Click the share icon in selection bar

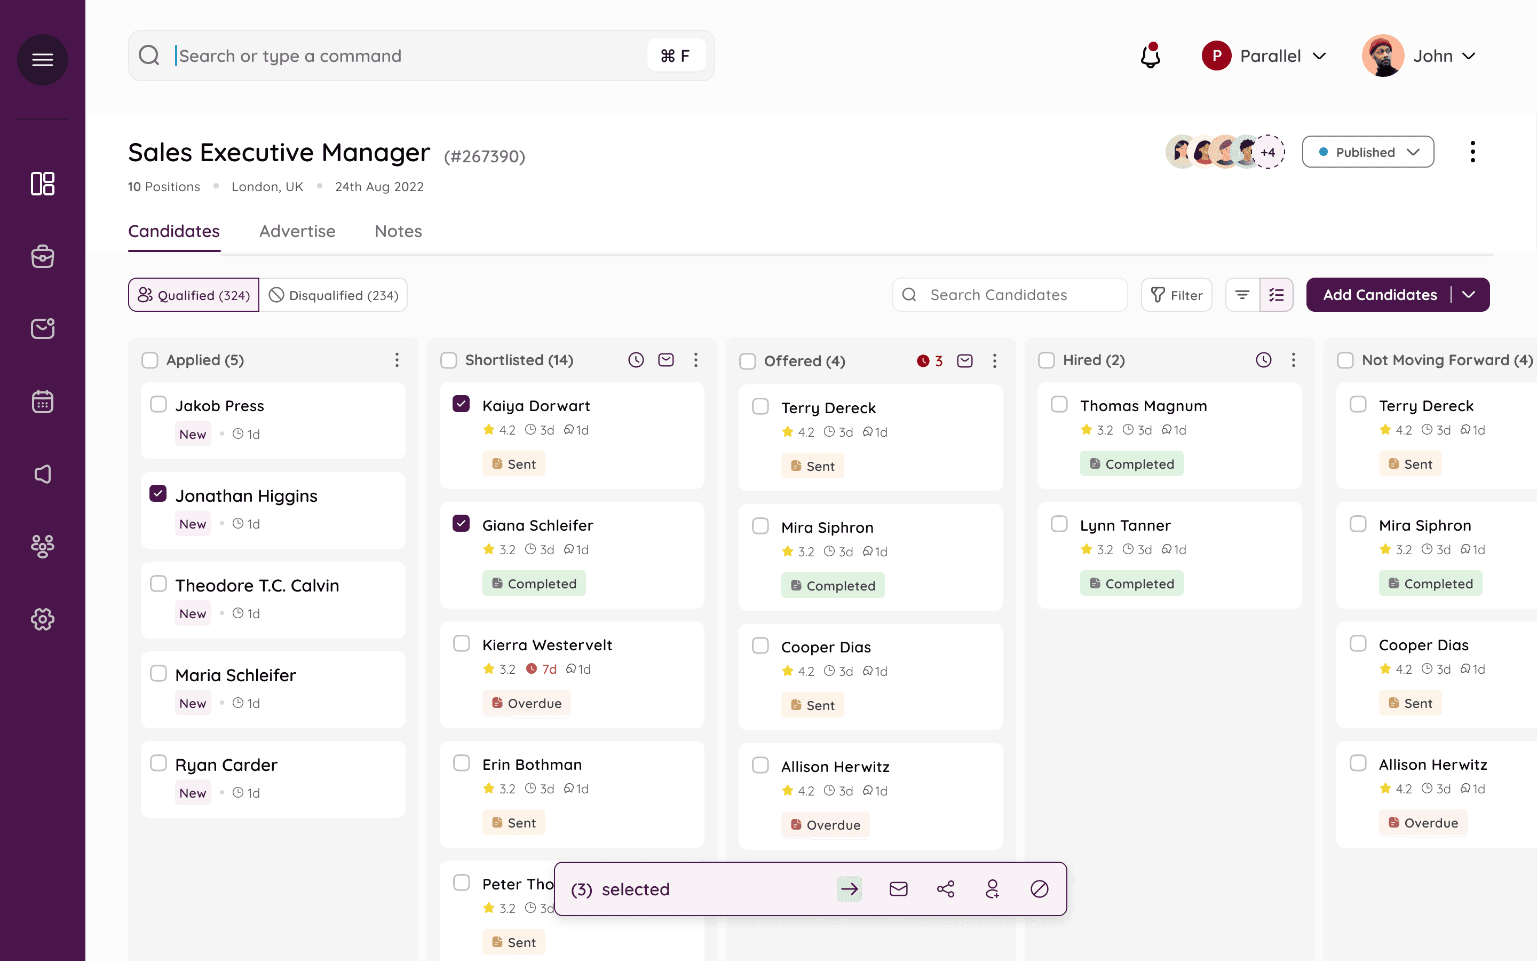click(945, 888)
